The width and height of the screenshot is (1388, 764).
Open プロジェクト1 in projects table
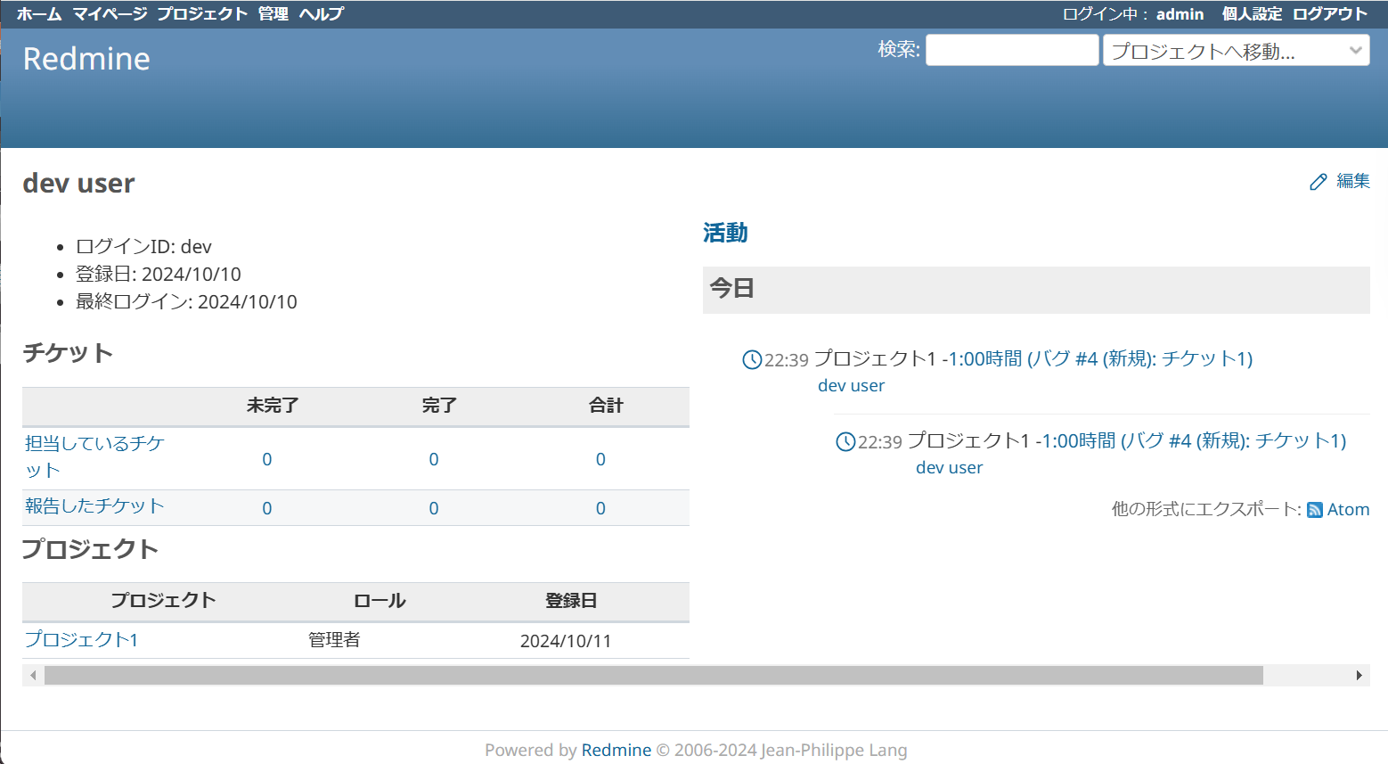[x=81, y=639]
